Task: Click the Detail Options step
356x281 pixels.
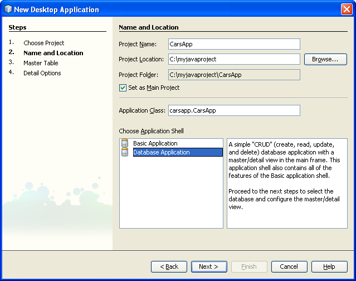Action: coord(42,73)
